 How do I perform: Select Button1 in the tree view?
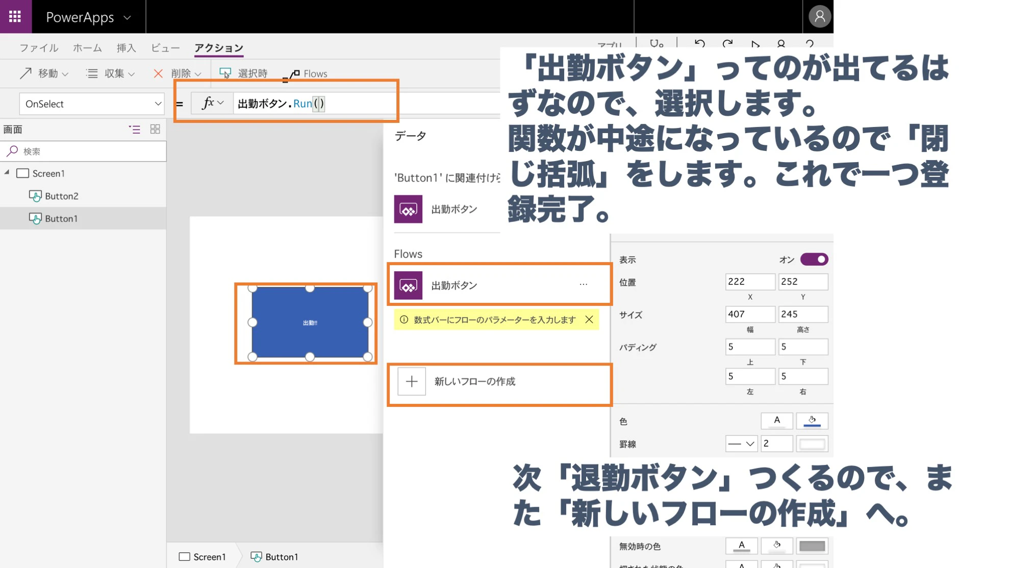point(83,218)
